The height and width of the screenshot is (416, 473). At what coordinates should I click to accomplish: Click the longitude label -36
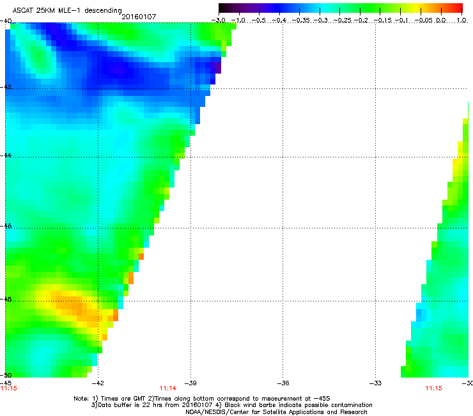coord(283,383)
